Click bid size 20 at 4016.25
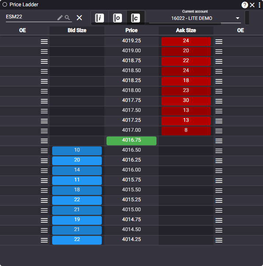Image resolution: width=263 pixels, height=266 pixels. [77, 161]
